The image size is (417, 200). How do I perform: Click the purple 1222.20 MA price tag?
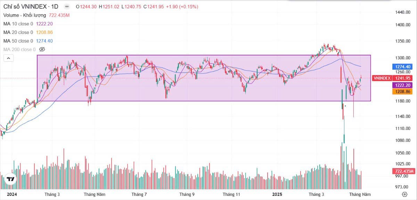(x=402, y=85)
